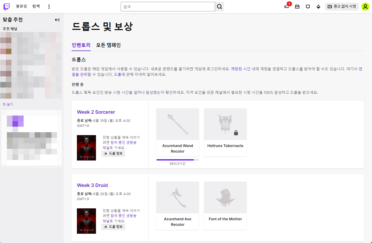The width and height of the screenshot is (372, 243).
Task: Switch to the 모든 캠페인 tab
Action: 108,45
